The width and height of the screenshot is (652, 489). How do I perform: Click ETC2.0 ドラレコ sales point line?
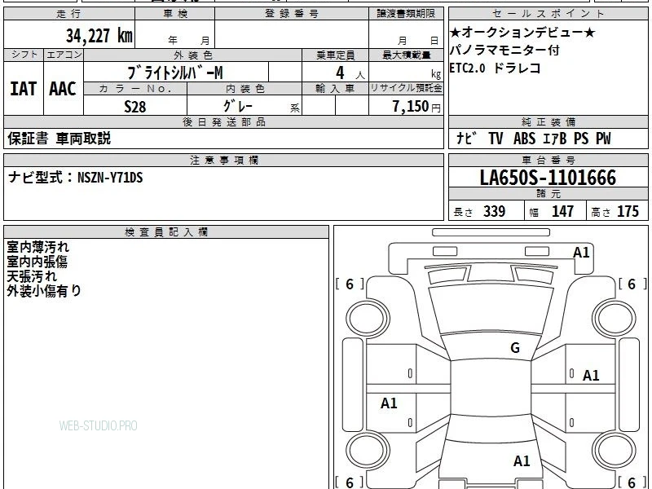pos(496,68)
